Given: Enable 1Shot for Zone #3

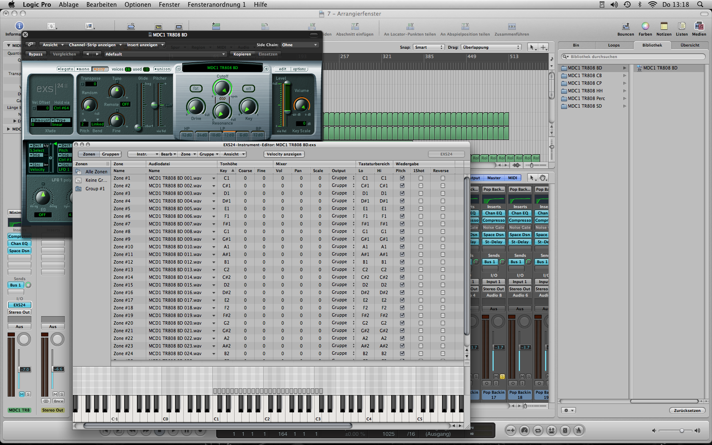Looking at the screenshot, I should pos(421,193).
